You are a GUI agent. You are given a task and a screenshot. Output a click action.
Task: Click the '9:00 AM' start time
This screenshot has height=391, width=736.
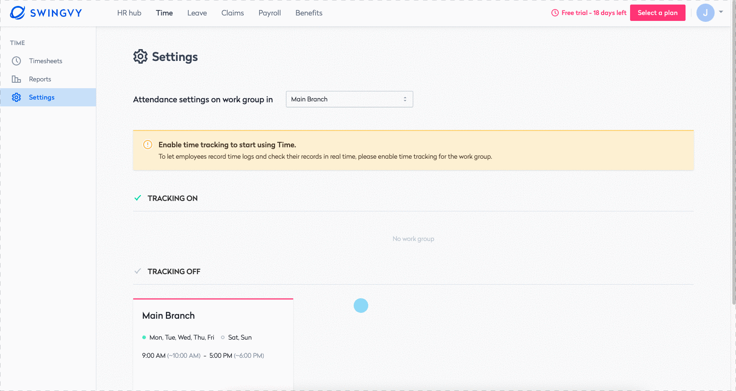pos(154,356)
